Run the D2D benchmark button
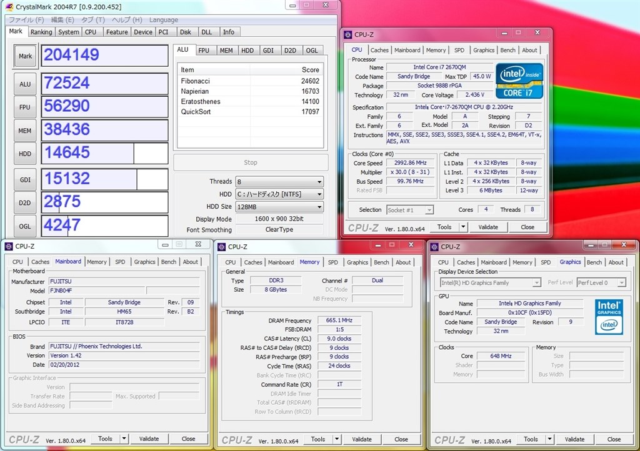Viewport: 640px width, 451px height. tap(25, 202)
